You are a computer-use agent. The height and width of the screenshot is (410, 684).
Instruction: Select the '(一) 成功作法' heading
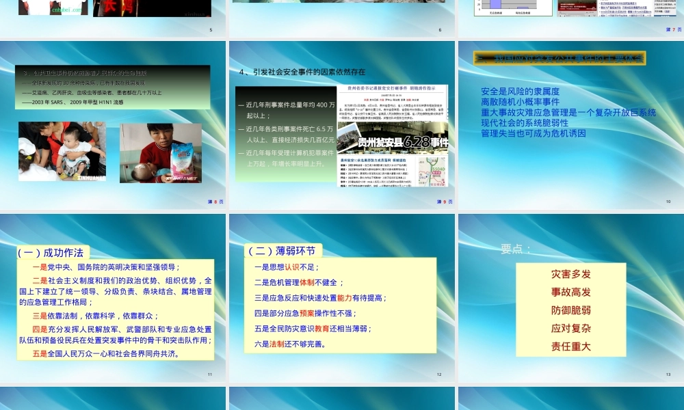(50, 252)
